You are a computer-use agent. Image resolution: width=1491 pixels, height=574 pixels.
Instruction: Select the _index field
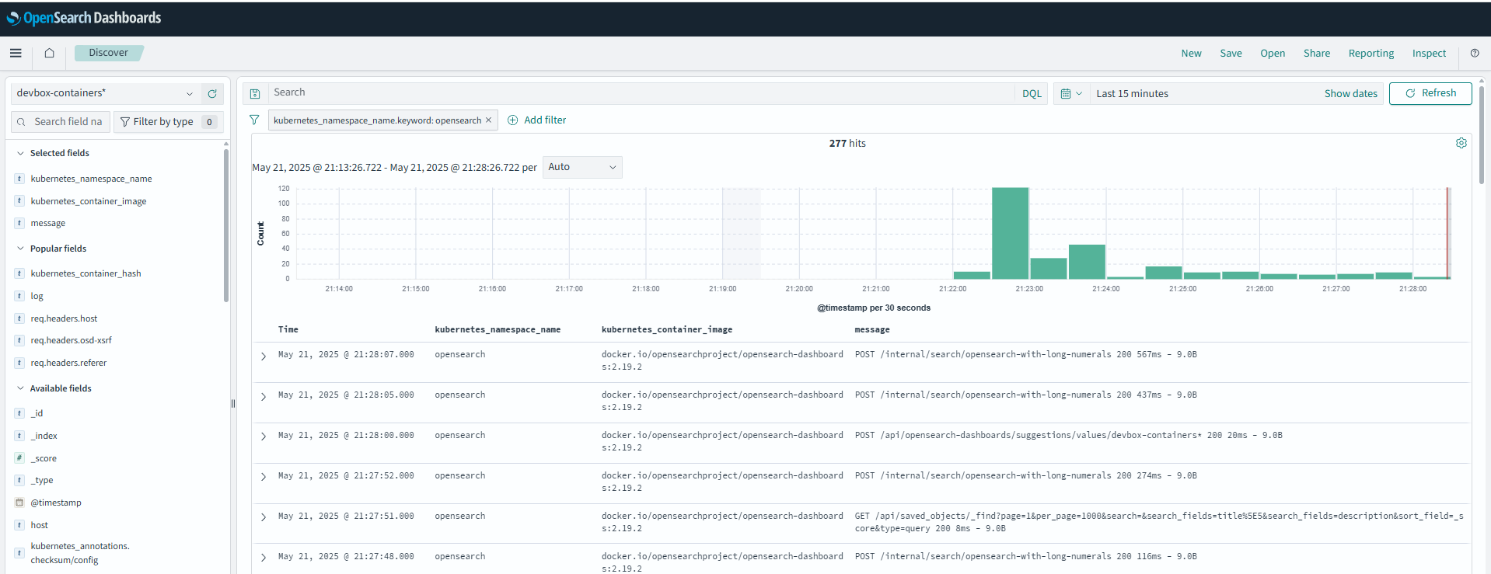pyautogui.click(x=44, y=436)
